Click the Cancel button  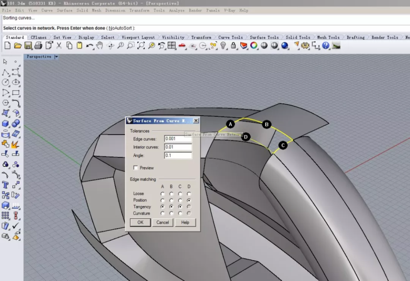point(162,223)
